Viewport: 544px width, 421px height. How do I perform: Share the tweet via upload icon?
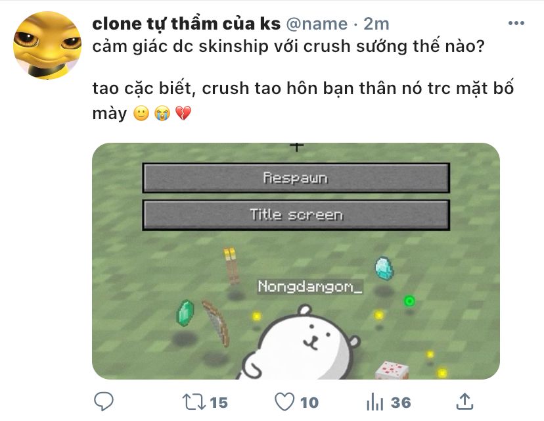pos(465,401)
